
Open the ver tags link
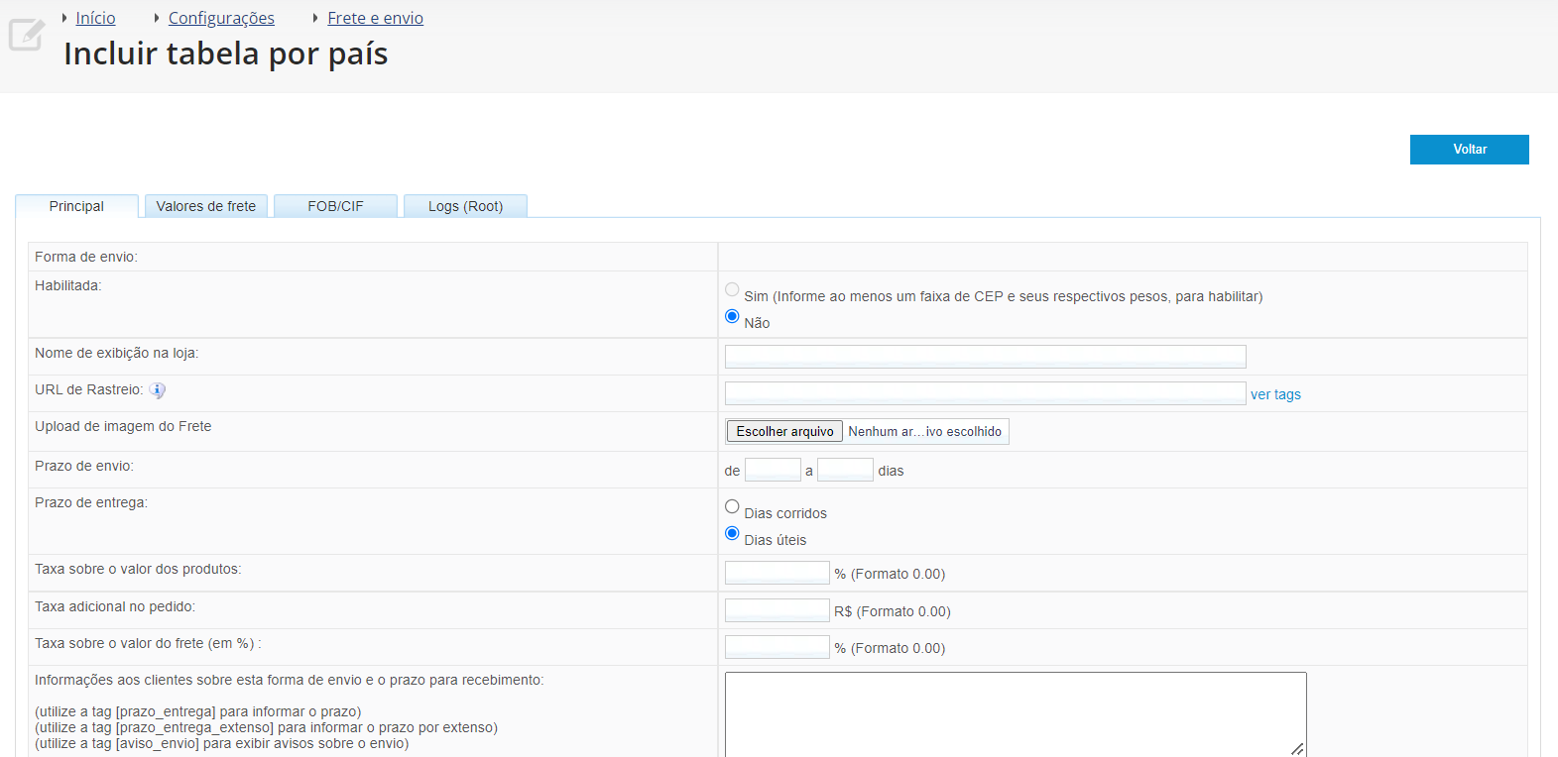[x=1275, y=394]
